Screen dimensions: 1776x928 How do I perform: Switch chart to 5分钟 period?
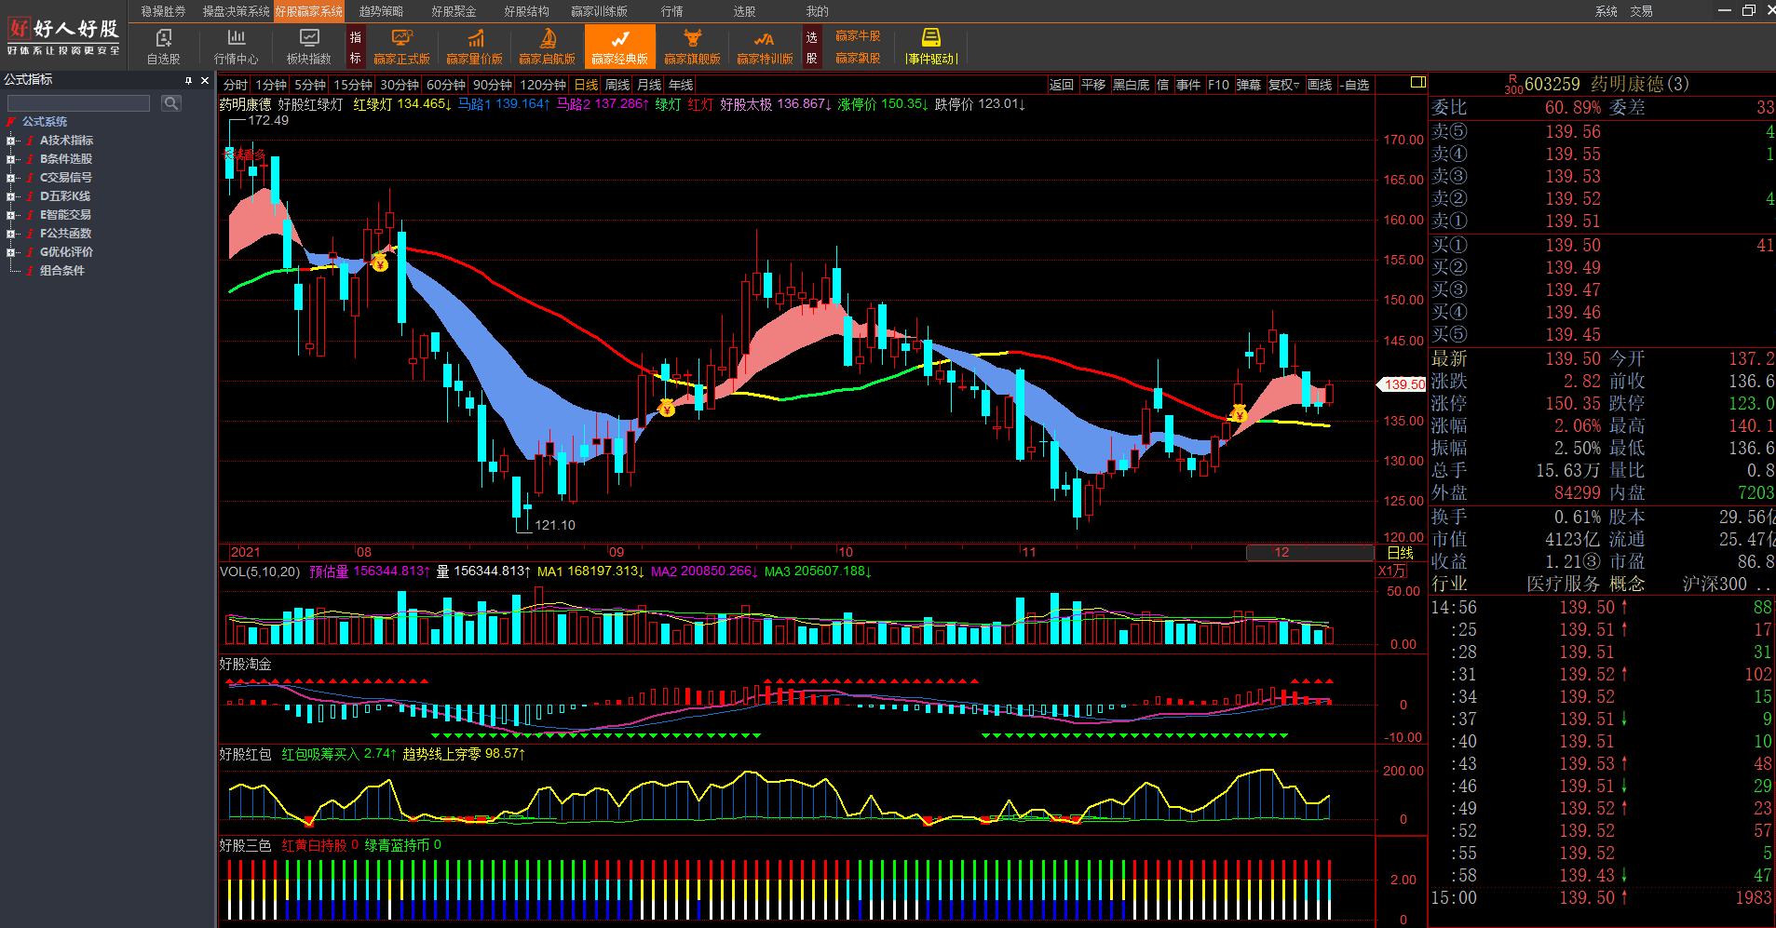tap(310, 85)
